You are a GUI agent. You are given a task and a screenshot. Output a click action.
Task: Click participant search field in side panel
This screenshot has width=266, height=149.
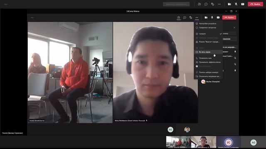click(x=229, y=34)
